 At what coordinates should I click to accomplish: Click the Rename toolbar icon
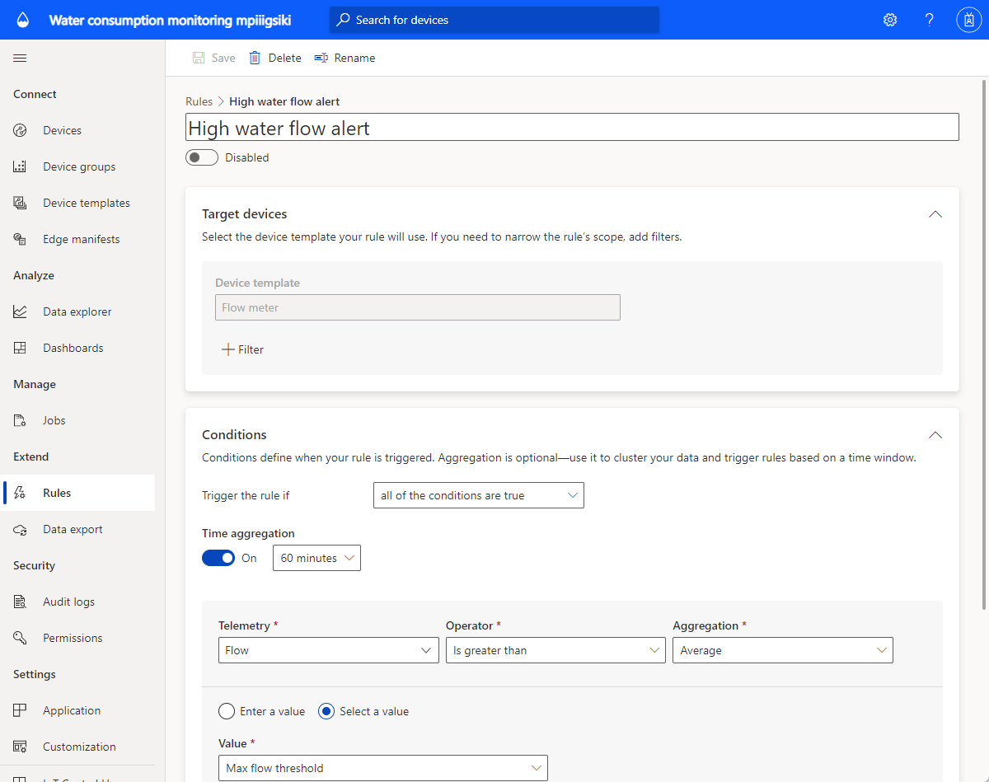[x=321, y=58]
